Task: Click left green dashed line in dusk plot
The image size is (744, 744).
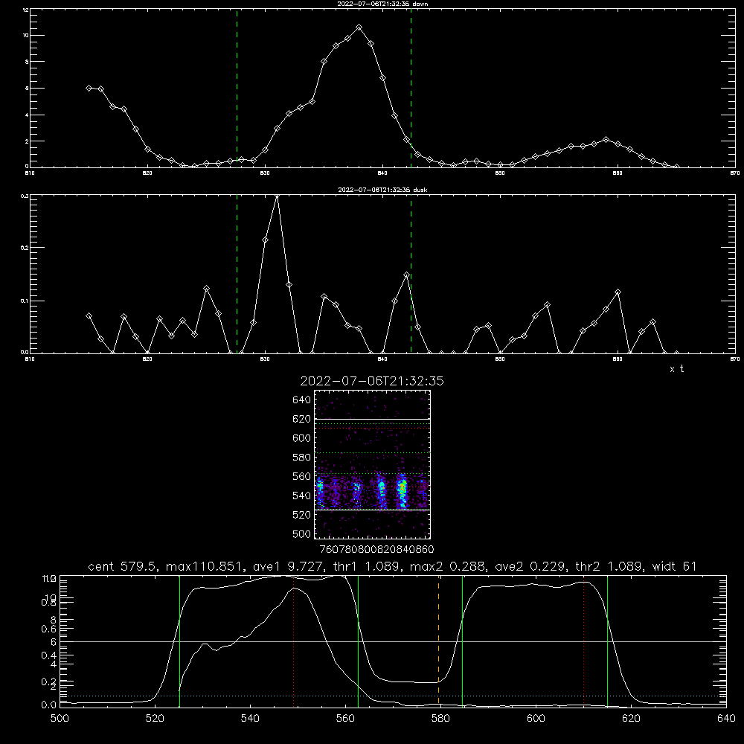Action: (x=237, y=274)
